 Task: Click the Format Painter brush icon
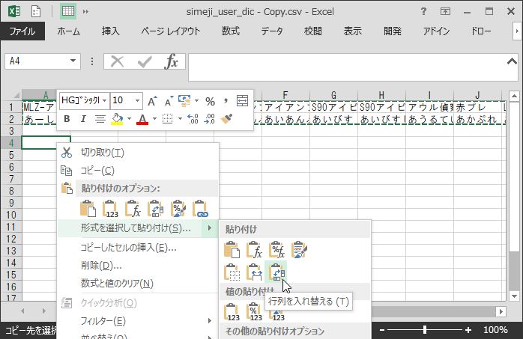tap(226, 119)
